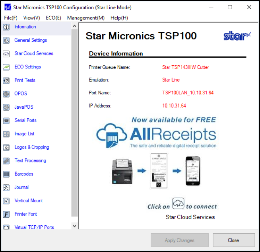Screen dimensions: 260x252
Task: Click the Virtual TCP/IP Ports icon
Action: pyautogui.click(x=6, y=227)
